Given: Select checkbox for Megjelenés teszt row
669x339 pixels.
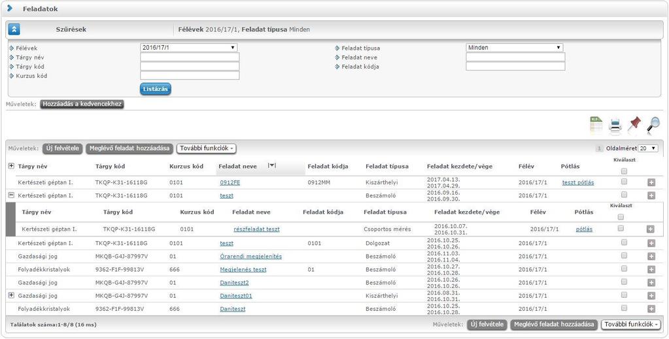Looking at the screenshot, I should click(624, 268).
